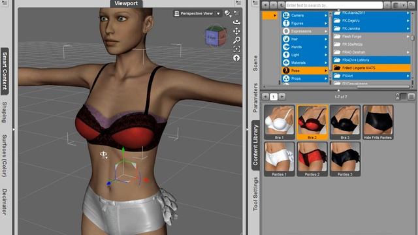Select the Frilled Lingerie MATS folder
This screenshot has width=418, height=235.
point(372,68)
